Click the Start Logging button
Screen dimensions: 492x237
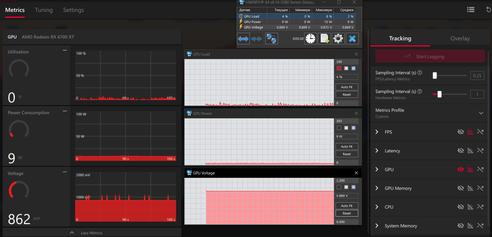(430, 56)
